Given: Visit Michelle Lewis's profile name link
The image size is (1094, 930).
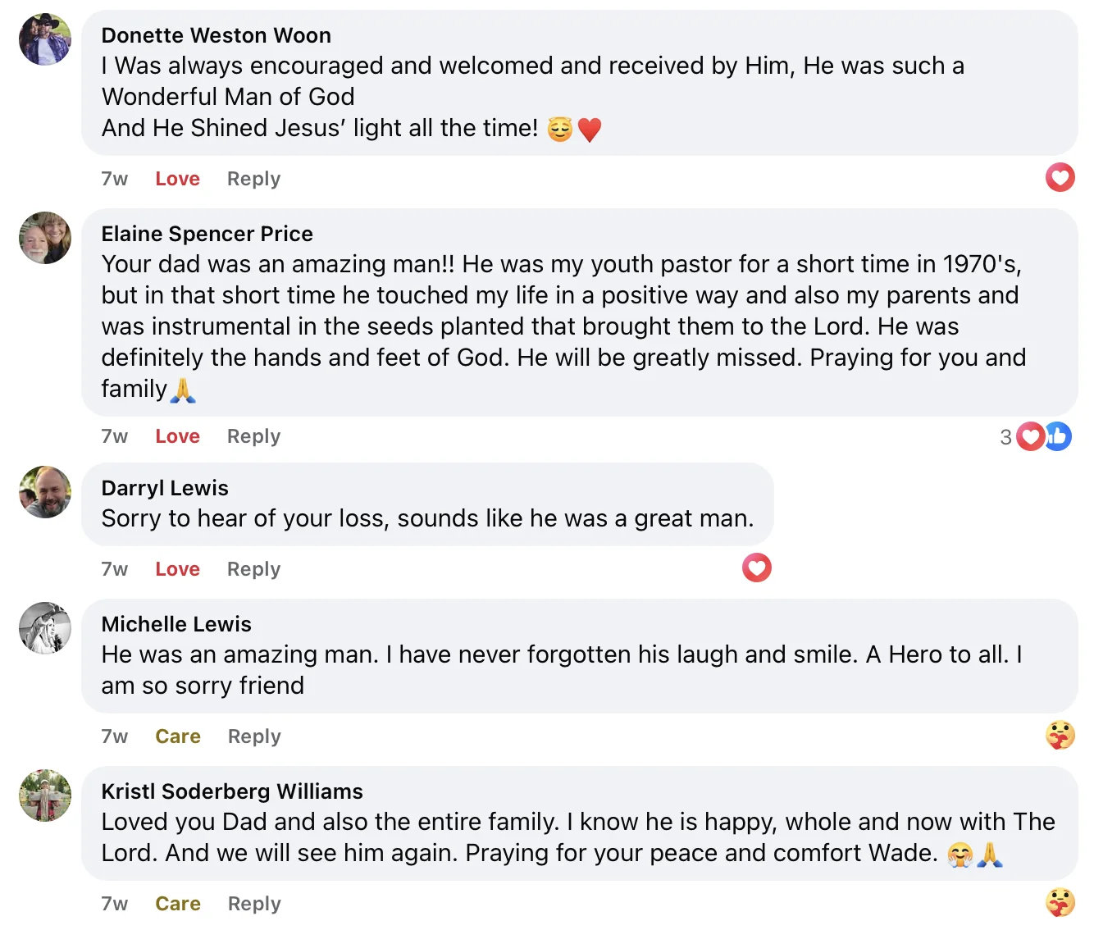Looking at the screenshot, I should pos(176,624).
